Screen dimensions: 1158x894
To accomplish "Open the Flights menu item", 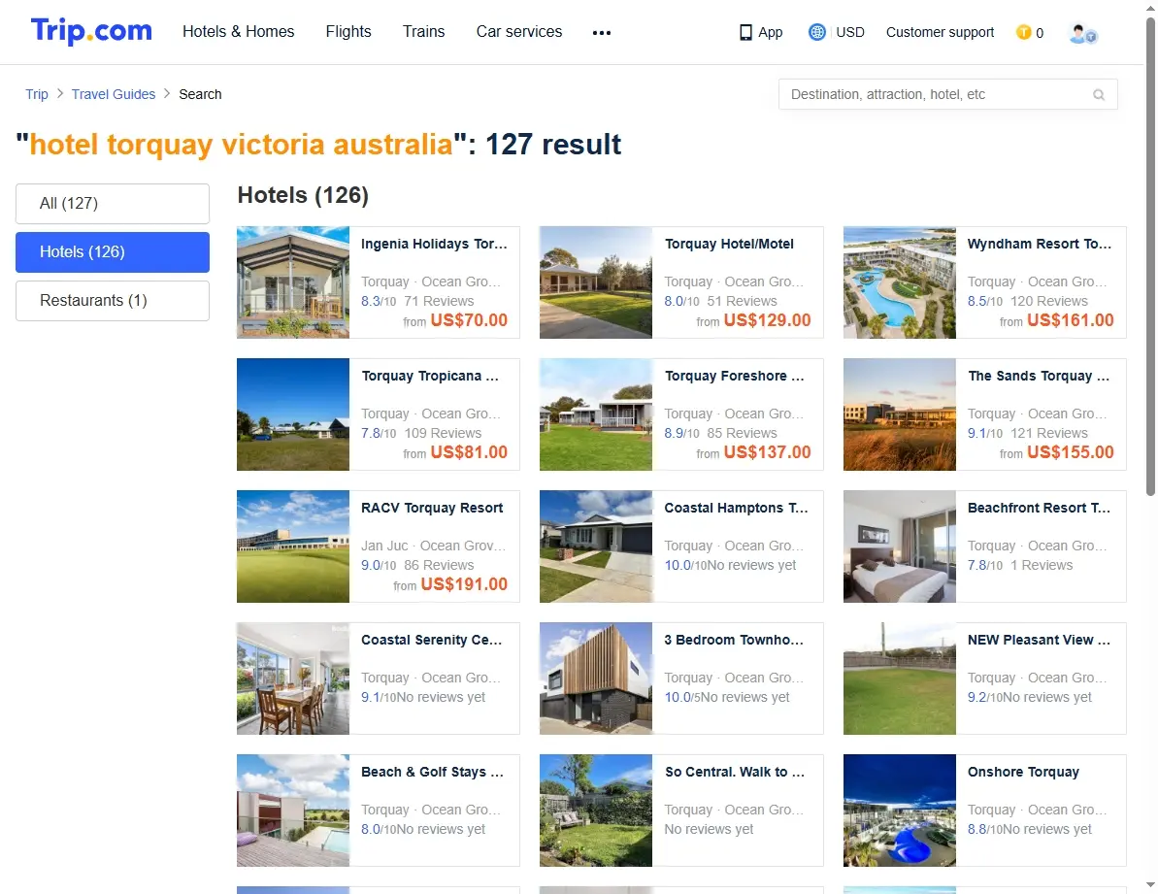I will pyautogui.click(x=348, y=32).
